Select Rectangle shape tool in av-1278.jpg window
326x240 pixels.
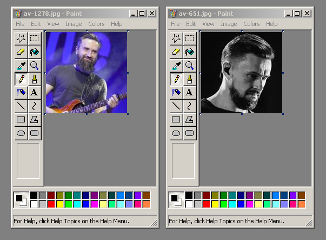pos(21,120)
